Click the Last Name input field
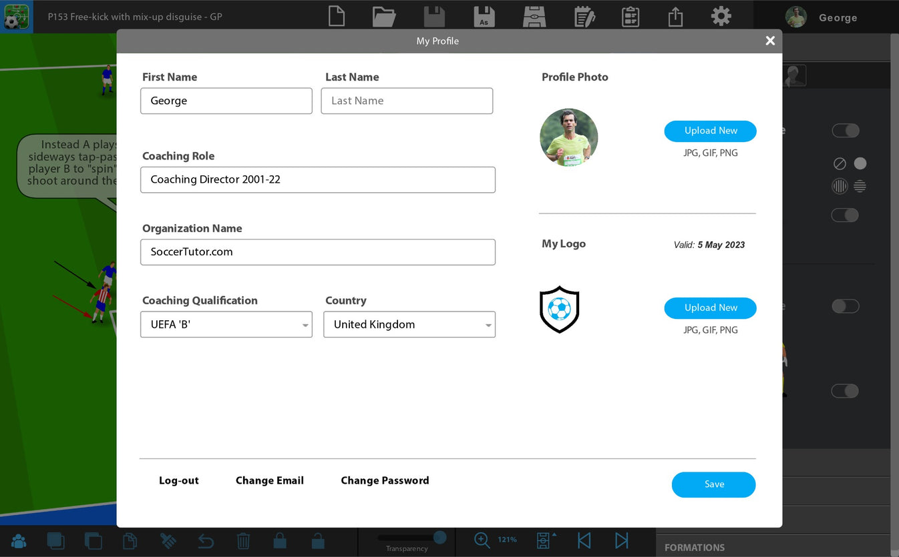This screenshot has height=557, width=899. click(x=407, y=101)
